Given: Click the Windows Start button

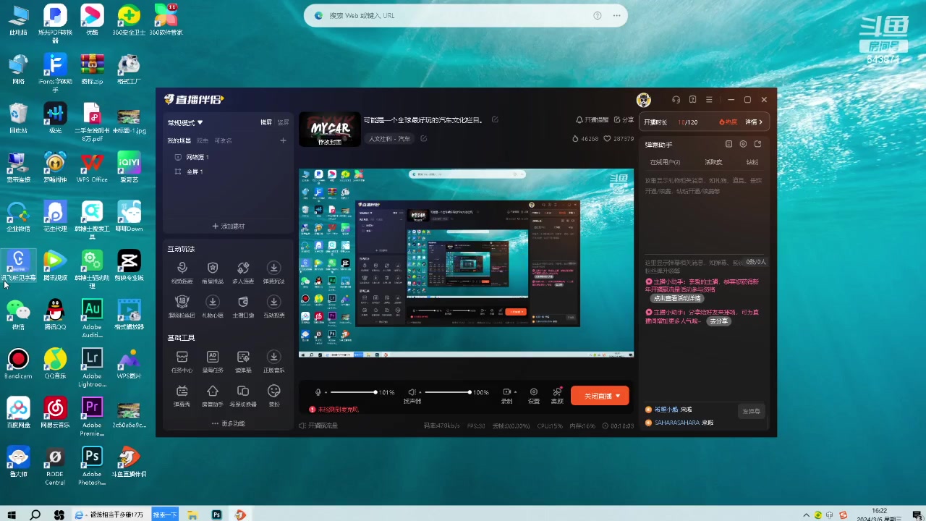Looking at the screenshot, I should coord(12,514).
